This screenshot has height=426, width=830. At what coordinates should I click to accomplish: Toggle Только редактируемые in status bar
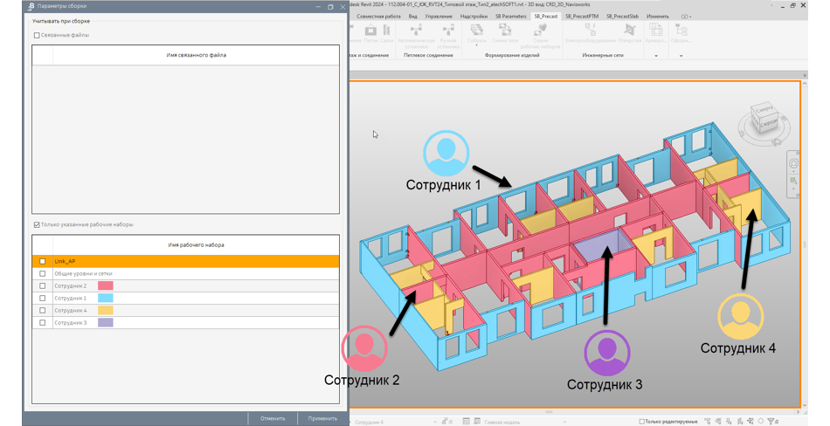(x=641, y=422)
